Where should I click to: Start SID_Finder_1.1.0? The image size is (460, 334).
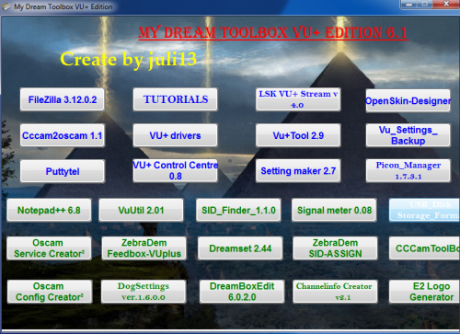238,210
